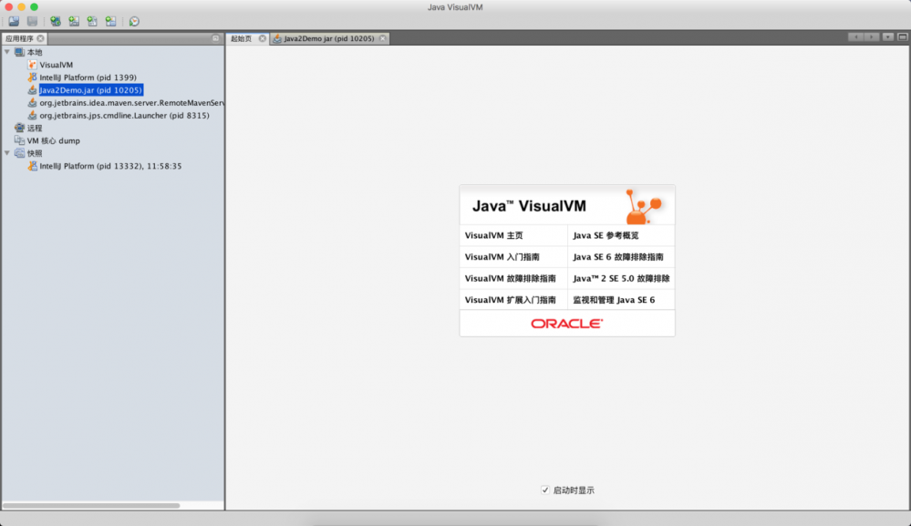Click the clock-shaped toolbar icon
911x526 pixels.
pyautogui.click(x=135, y=20)
